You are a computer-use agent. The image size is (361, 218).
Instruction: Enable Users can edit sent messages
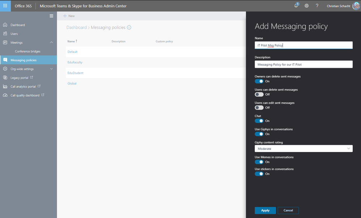coord(259,108)
